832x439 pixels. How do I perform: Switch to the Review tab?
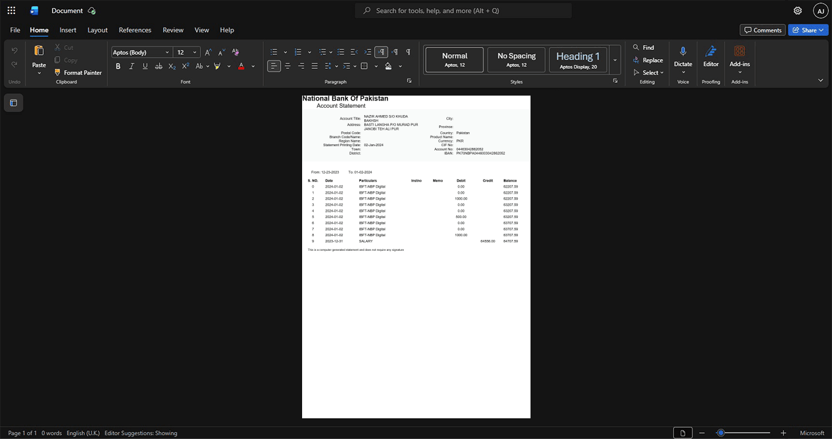173,30
